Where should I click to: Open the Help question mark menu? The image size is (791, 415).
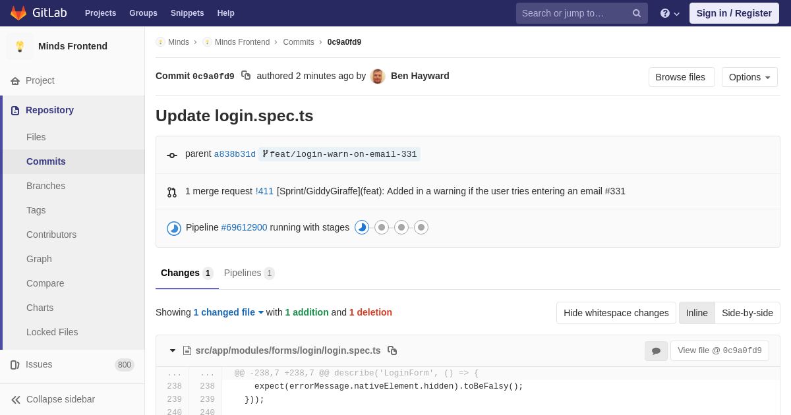coord(669,13)
